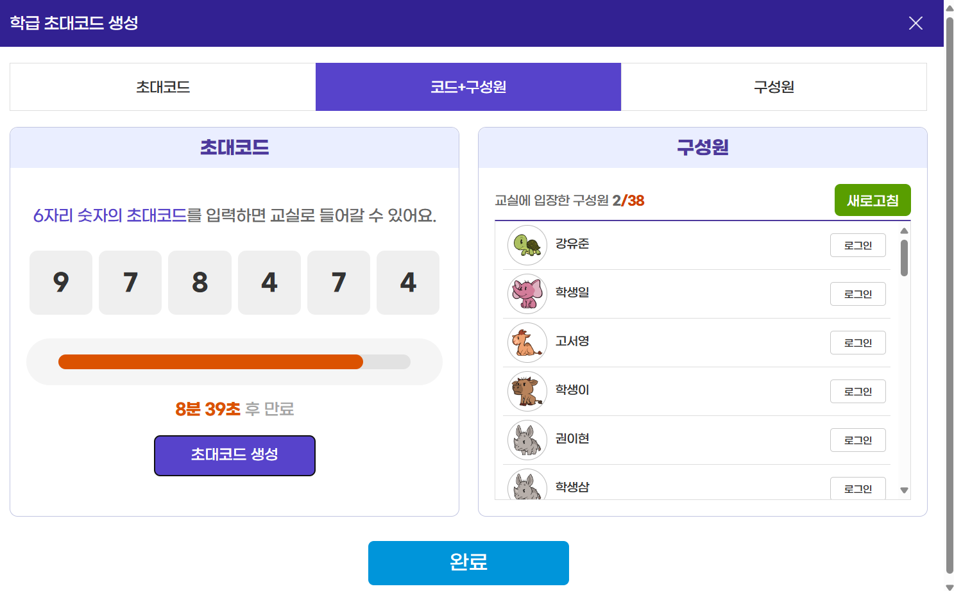Image resolution: width=954 pixels, height=591 pixels.
Task: Click the 새로고침 refresh button
Action: coord(873,200)
